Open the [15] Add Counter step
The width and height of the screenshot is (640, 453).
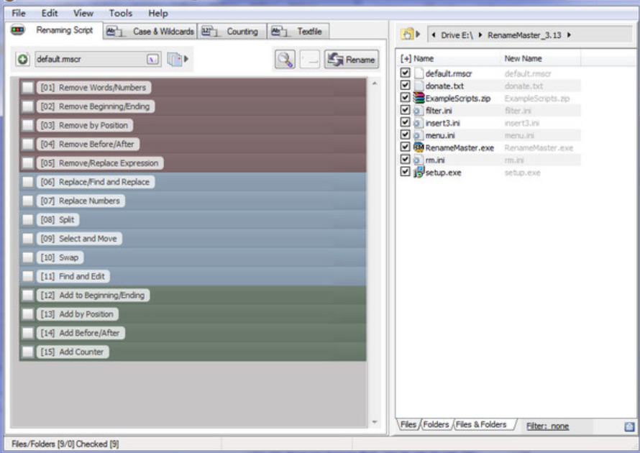(x=73, y=352)
